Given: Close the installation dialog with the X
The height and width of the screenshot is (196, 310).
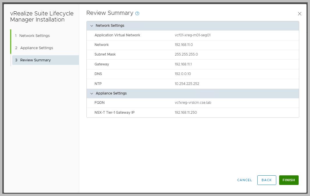Looking at the screenshot, I should click(x=300, y=14).
